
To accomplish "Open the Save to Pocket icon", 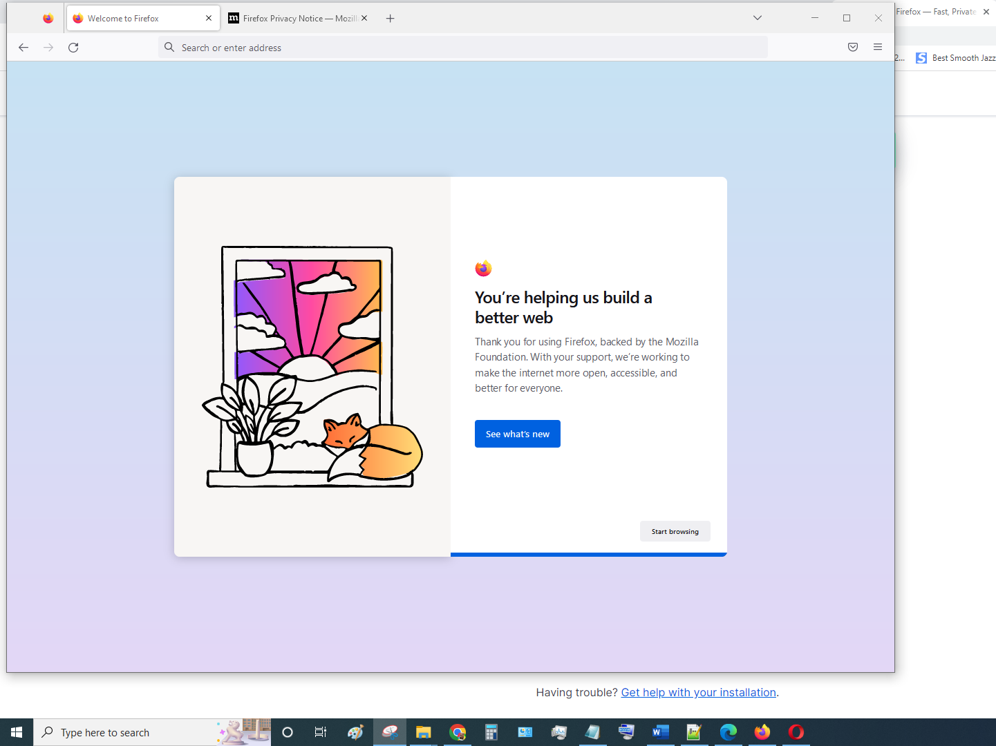I will (853, 48).
